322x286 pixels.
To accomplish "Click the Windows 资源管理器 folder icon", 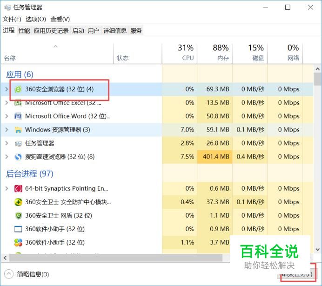I will (x=18, y=130).
